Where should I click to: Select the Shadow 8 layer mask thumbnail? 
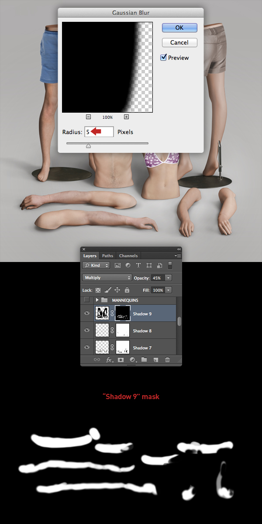pyautogui.click(x=123, y=331)
